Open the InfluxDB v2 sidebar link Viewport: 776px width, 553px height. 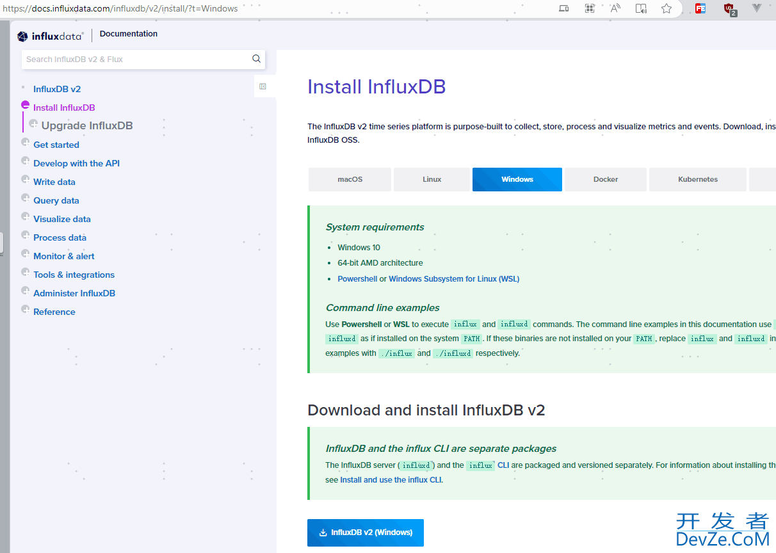57,89
